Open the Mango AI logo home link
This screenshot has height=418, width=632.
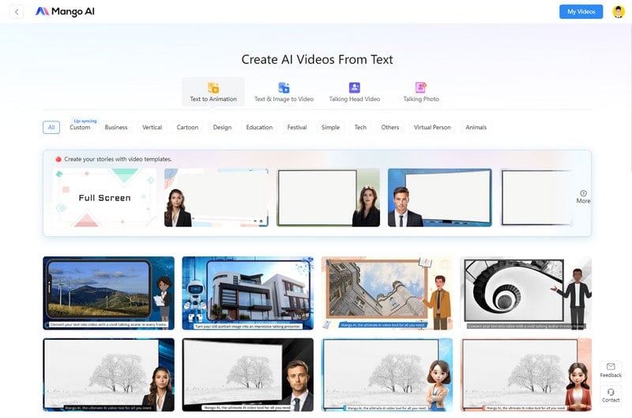click(65, 12)
